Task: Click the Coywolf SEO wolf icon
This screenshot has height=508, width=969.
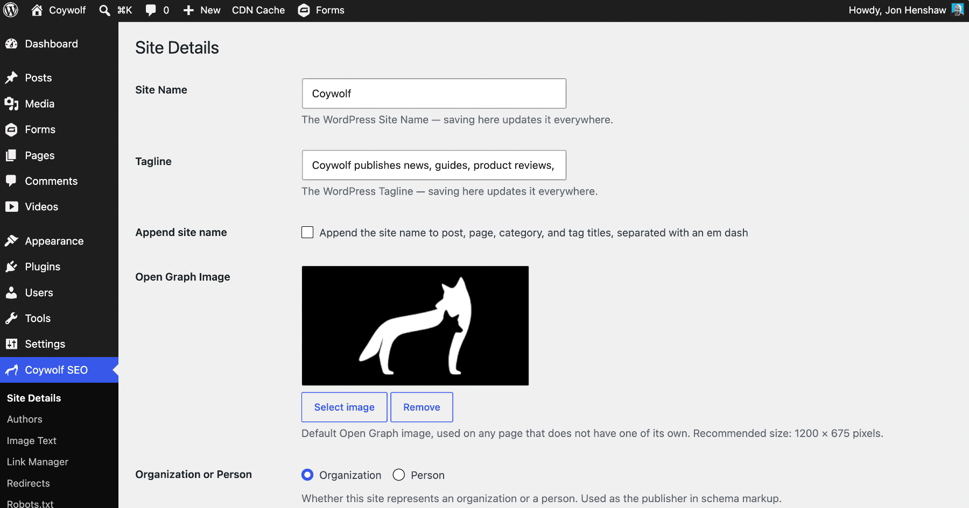Action: coord(11,370)
